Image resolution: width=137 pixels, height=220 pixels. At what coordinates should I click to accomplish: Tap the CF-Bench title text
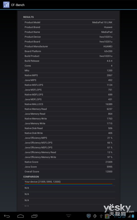(18, 5)
